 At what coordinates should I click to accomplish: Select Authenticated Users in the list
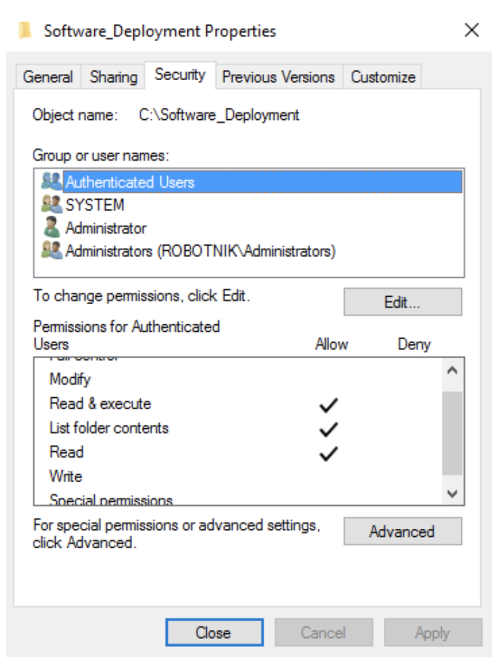point(263,182)
